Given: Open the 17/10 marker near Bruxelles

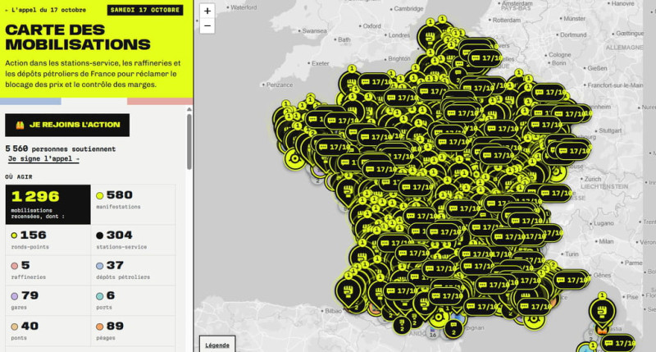Looking at the screenshot, I should 486,58.
